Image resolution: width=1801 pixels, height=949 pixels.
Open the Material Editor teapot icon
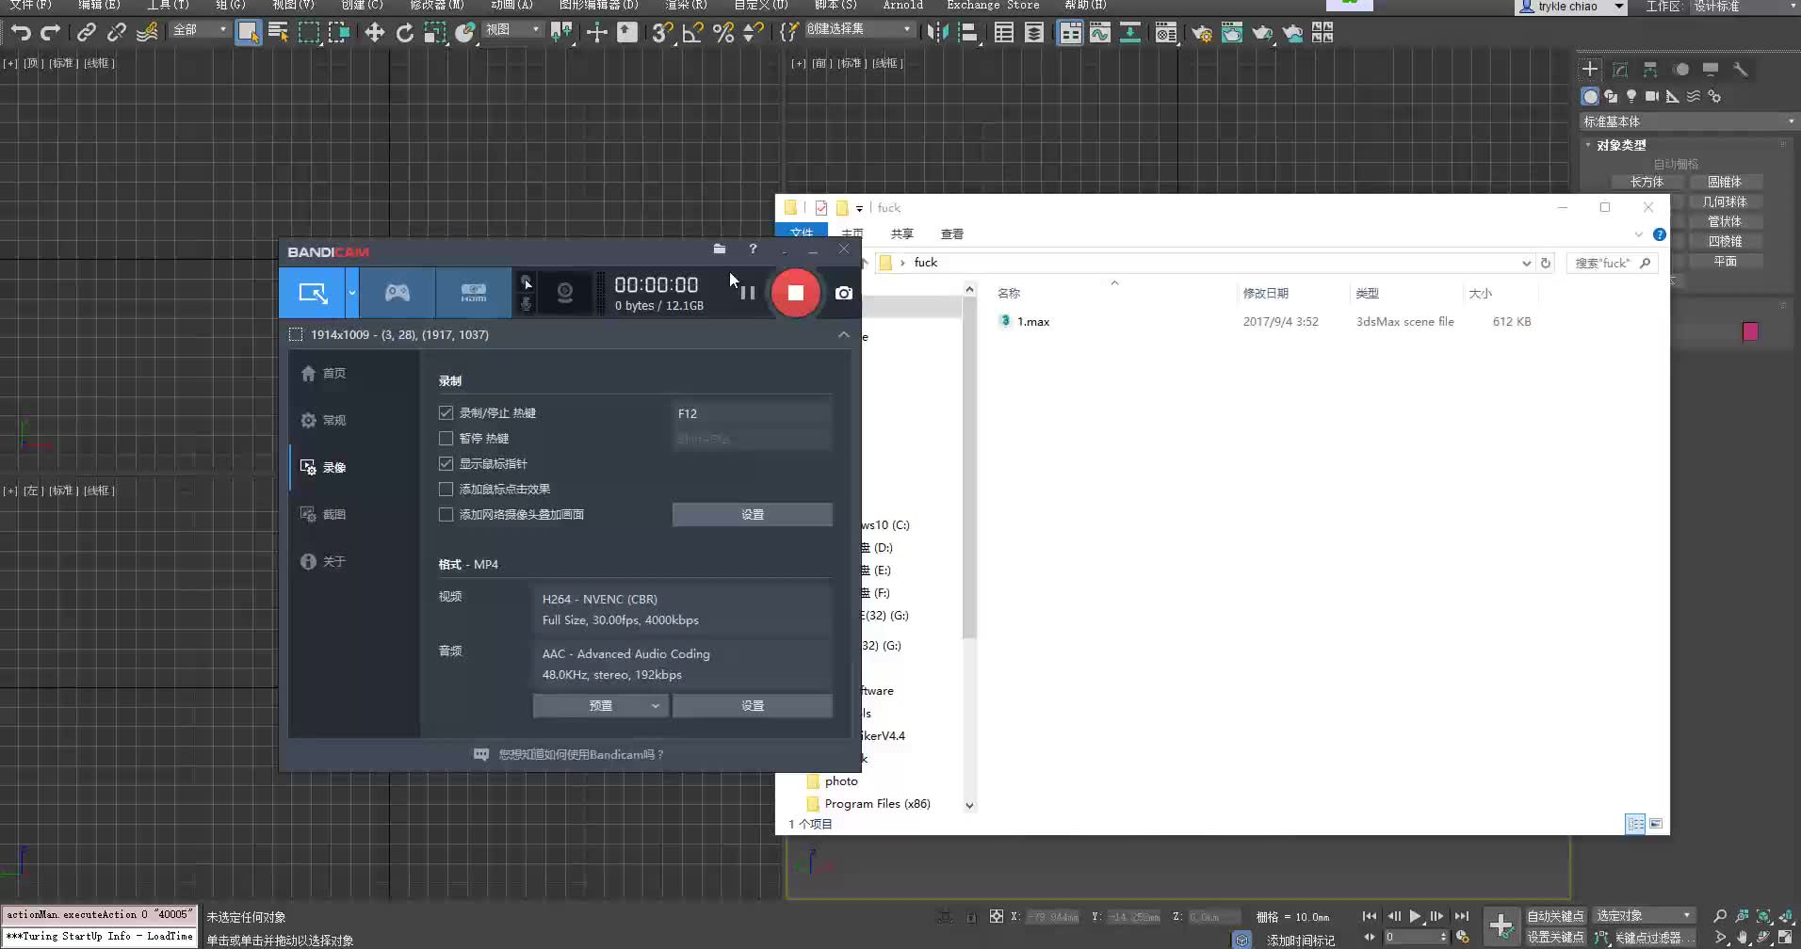1234,33
